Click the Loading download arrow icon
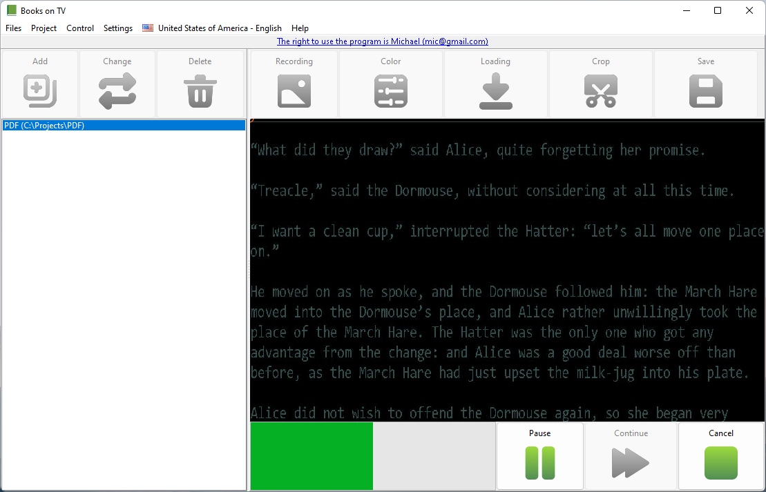The width and height of the screenshot is (766, 492). tap(496, 91)
